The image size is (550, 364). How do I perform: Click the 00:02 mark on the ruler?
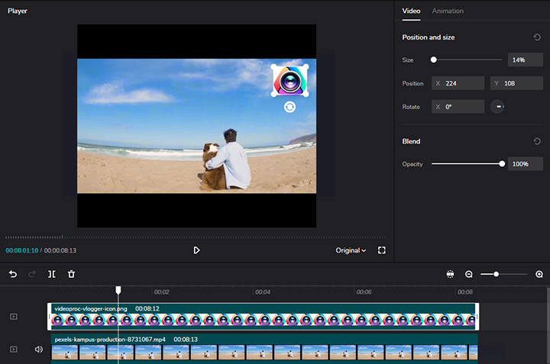161,292
